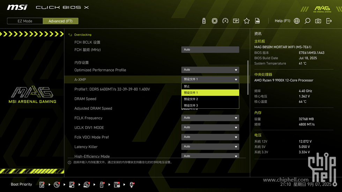342x192 pixels.
Task: Choose 预设文件 1 in A-XMP list
Action: click(210, 93)
